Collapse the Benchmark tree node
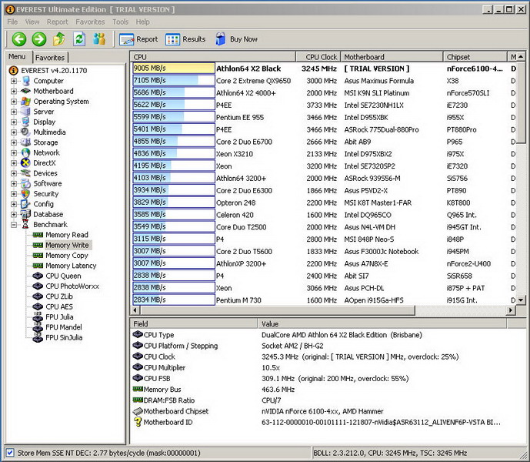This screenshot has width=530, height=462. pyautogui.click(x=14, y=224)
